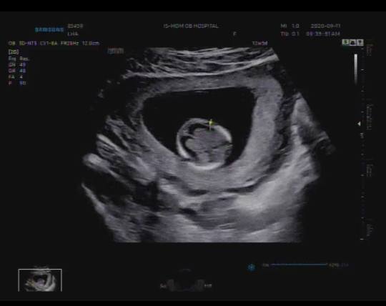The width and height of the screenshot is (386, 306).
Task: Click the '12.0cm' depth value
Action: [x=91, y=44]
